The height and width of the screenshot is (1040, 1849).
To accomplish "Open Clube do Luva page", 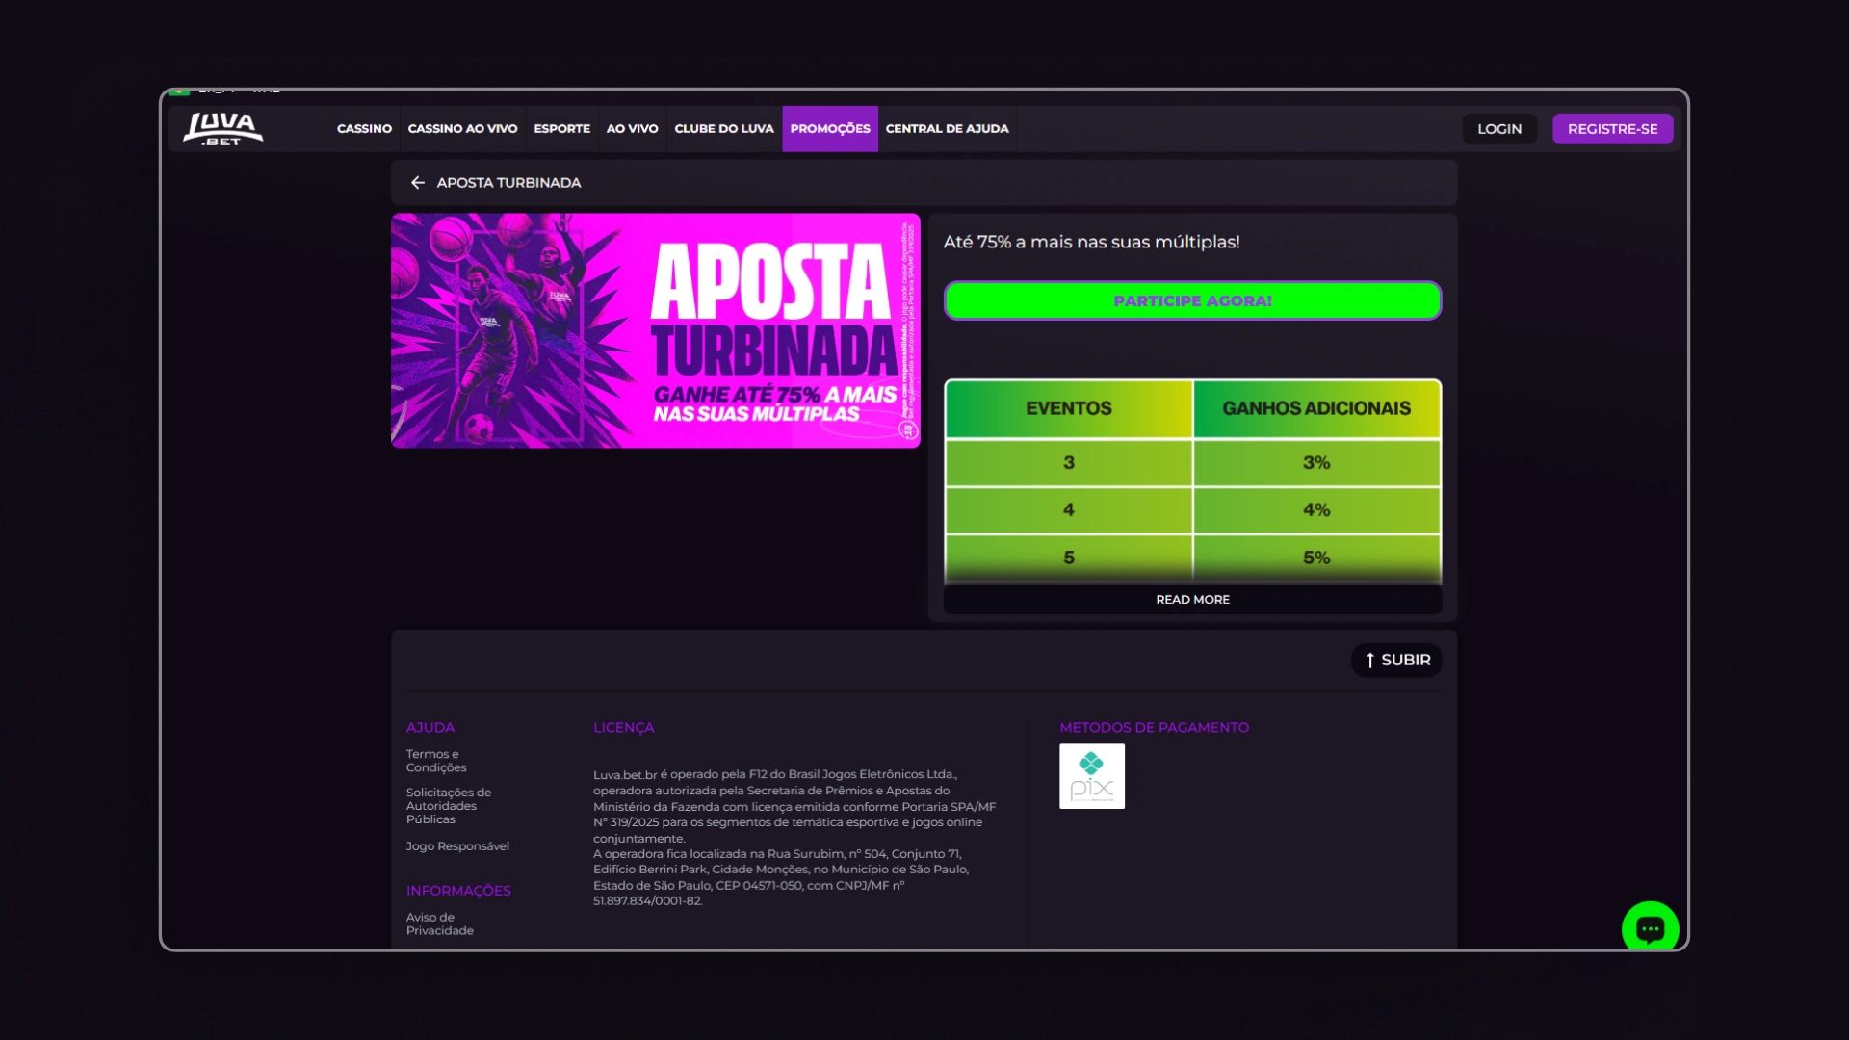I will pos(724,129).
